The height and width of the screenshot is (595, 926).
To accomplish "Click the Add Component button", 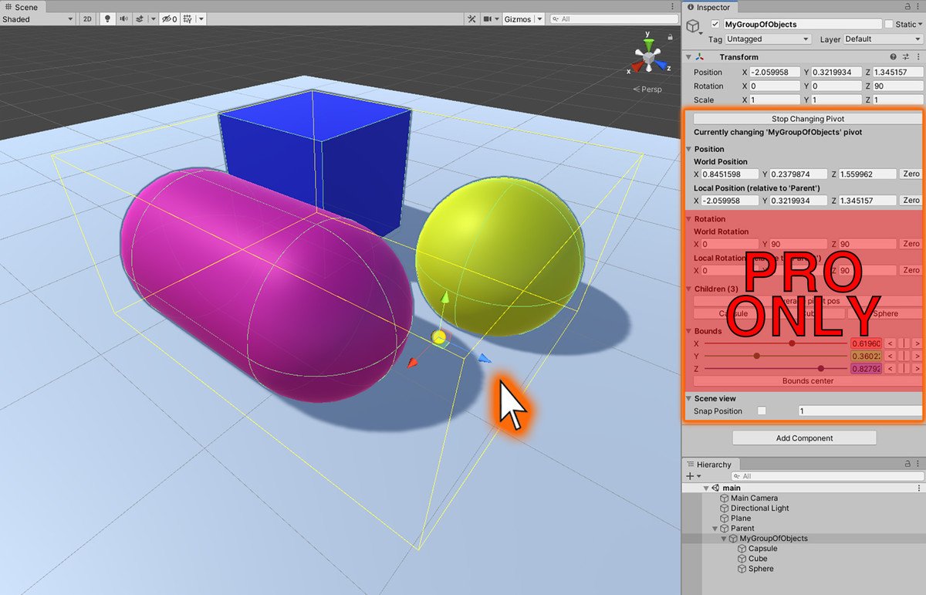I will pos(803,438).
